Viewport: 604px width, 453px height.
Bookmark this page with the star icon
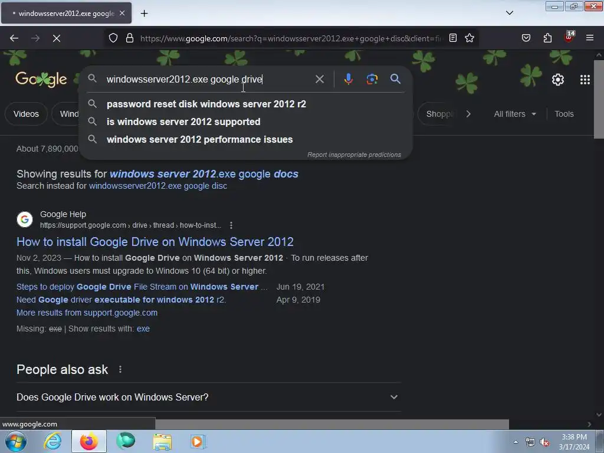pos(469,38)
